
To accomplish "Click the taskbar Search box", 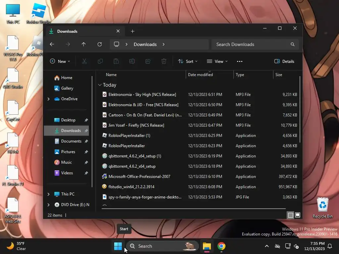I will coord(162,246).
